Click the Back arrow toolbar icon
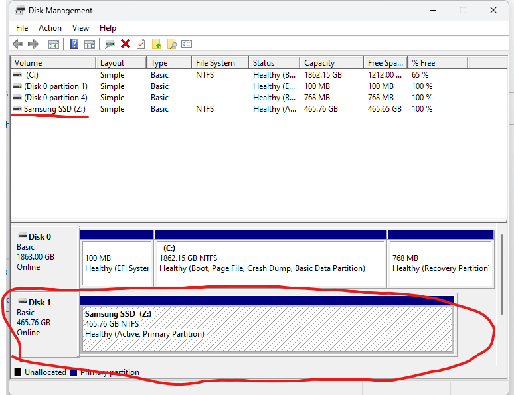Viewport: 514px width, 395px height. (18, 44)
